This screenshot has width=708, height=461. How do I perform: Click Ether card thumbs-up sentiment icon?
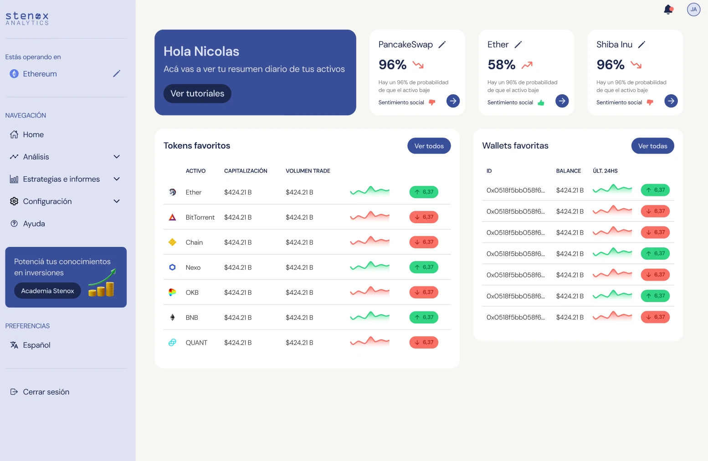(541, 102)
